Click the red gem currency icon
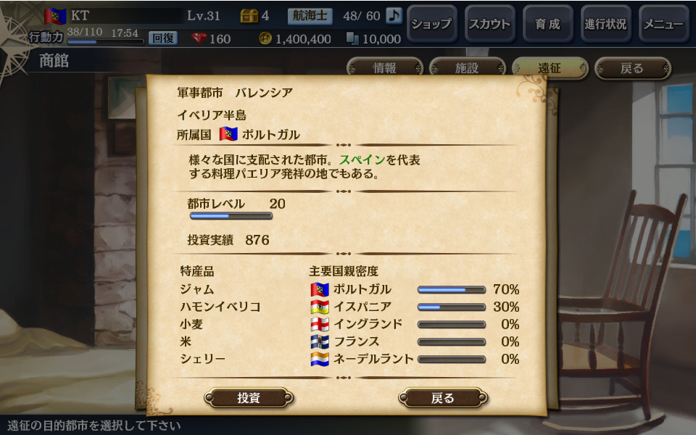The image size is (696, 435). point(199,38)
